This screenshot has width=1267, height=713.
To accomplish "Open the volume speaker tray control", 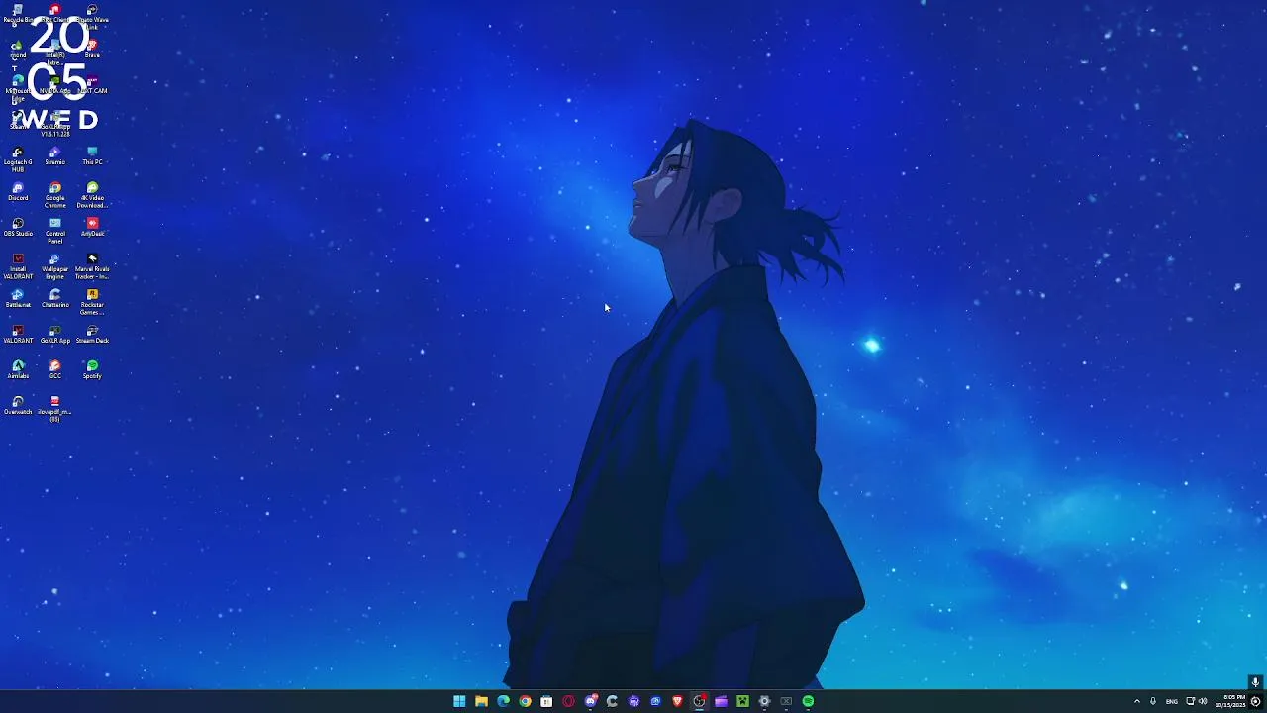I will pyautogui.click(x=1203, y=701).
